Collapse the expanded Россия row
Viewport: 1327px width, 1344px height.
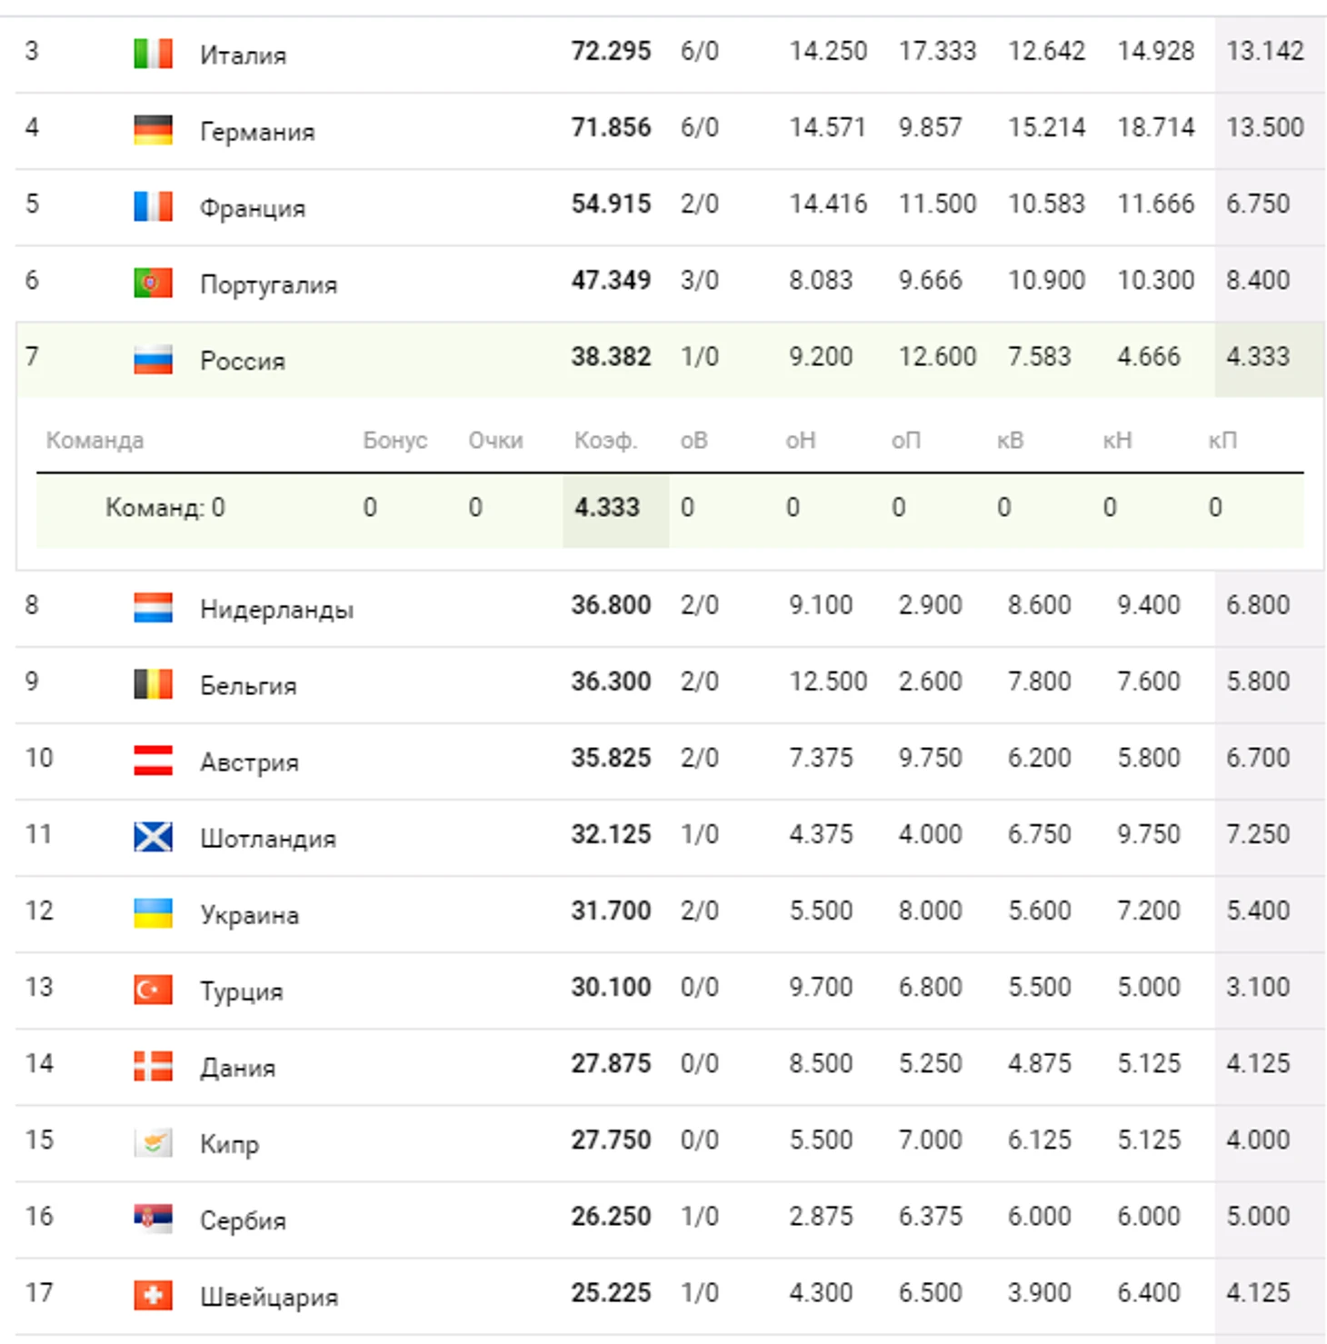click(242, 361)
